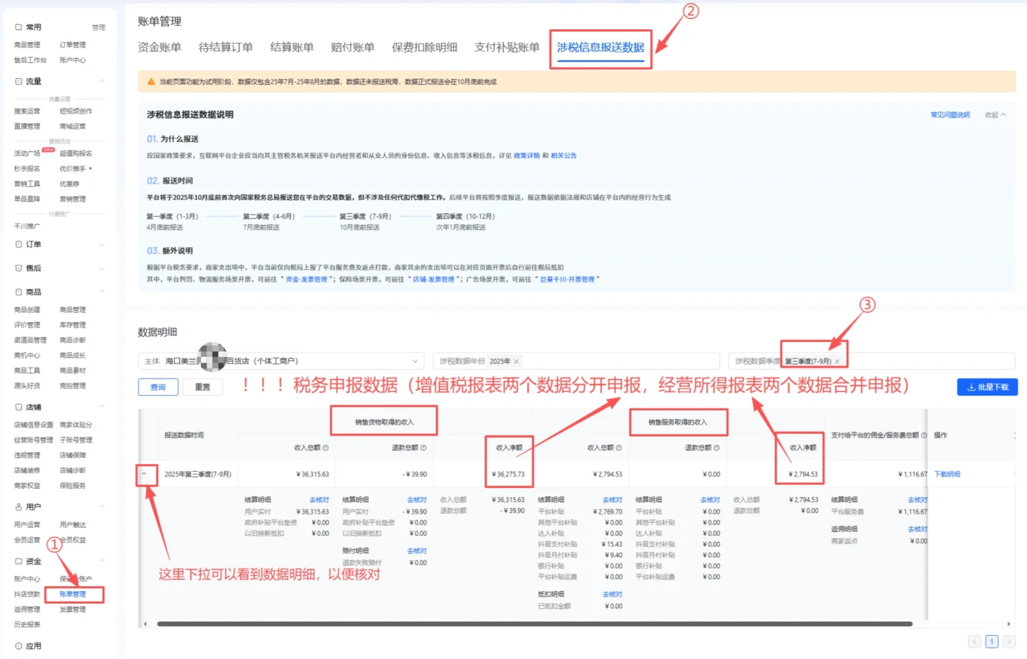This screenshot has width=1027, height=659.
Task: Click the 资金 section icon in the sidebar
Action: click(18, 561)
